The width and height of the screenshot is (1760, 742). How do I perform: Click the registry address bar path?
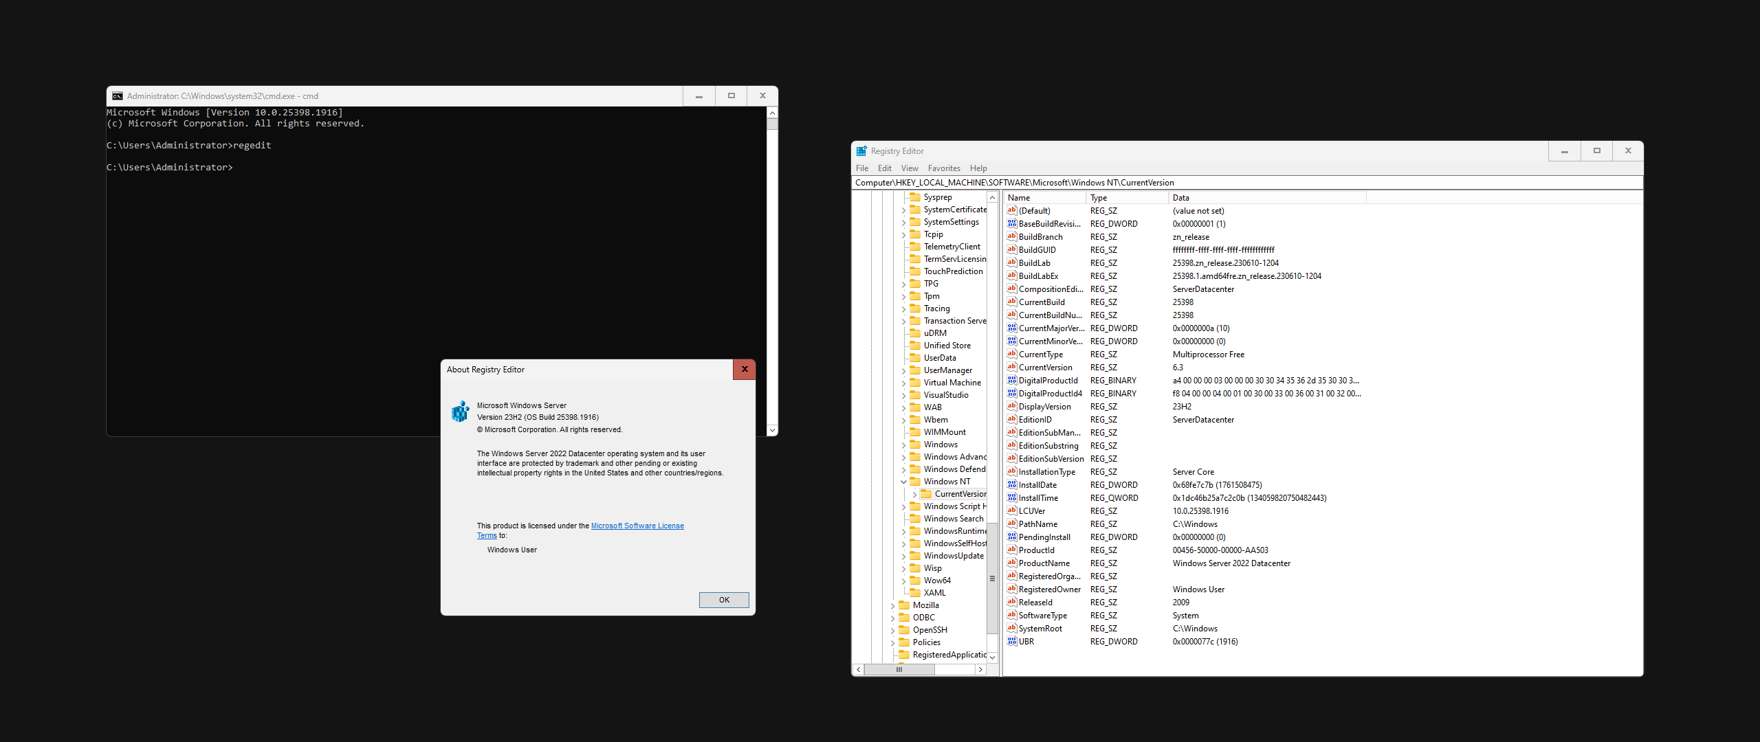click(x=1014, y=183)
